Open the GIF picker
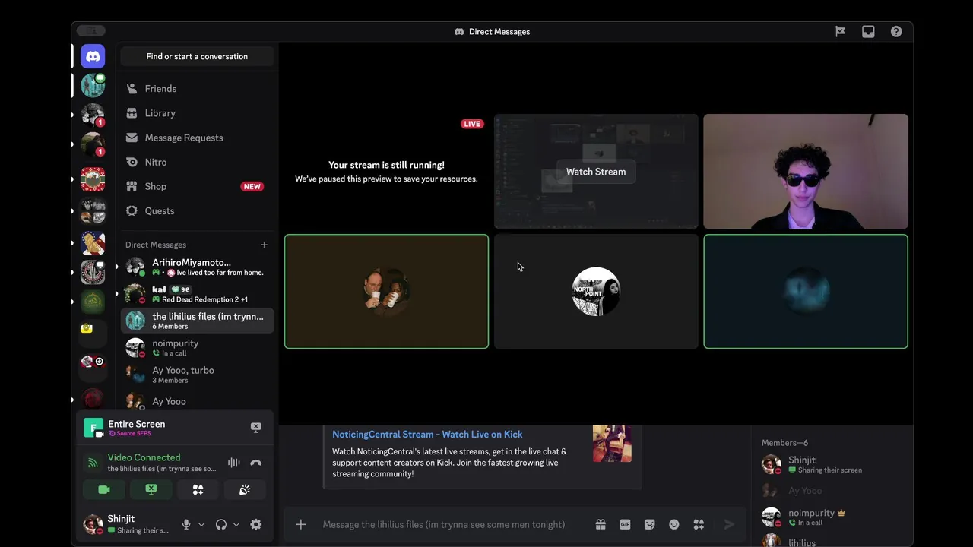 click(x=625, y=524)
